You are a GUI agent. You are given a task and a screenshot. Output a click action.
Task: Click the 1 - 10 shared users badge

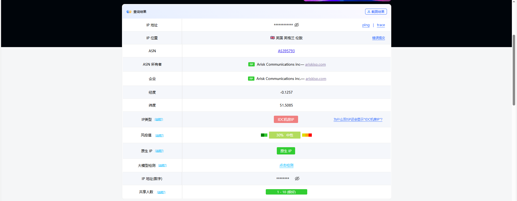286,192
